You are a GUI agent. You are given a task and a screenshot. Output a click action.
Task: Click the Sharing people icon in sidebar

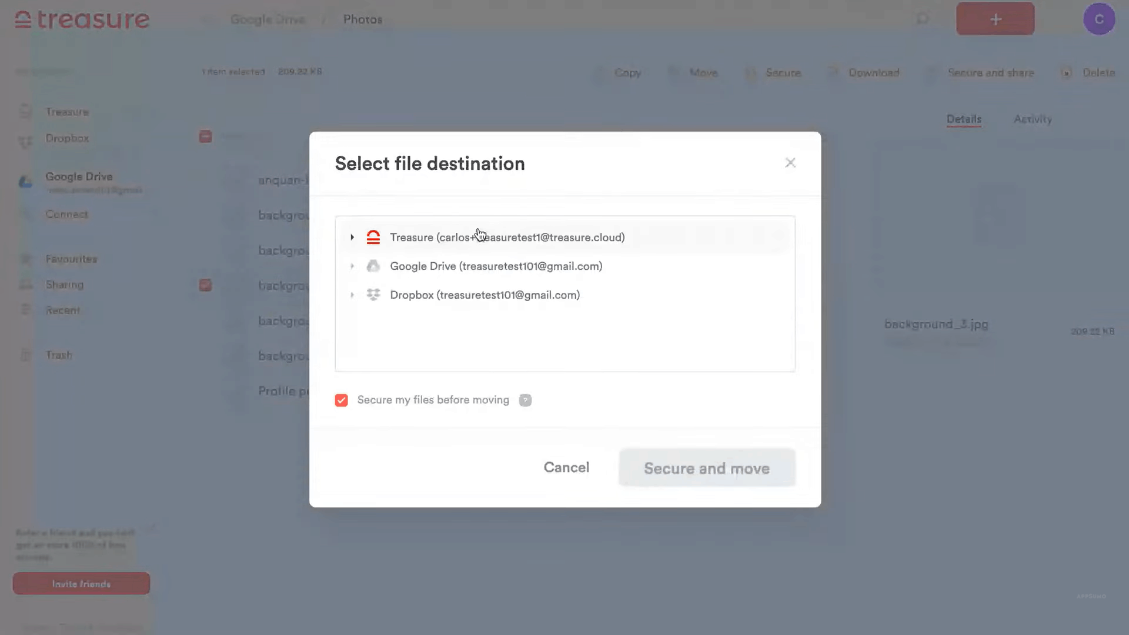tap(25, 285)
